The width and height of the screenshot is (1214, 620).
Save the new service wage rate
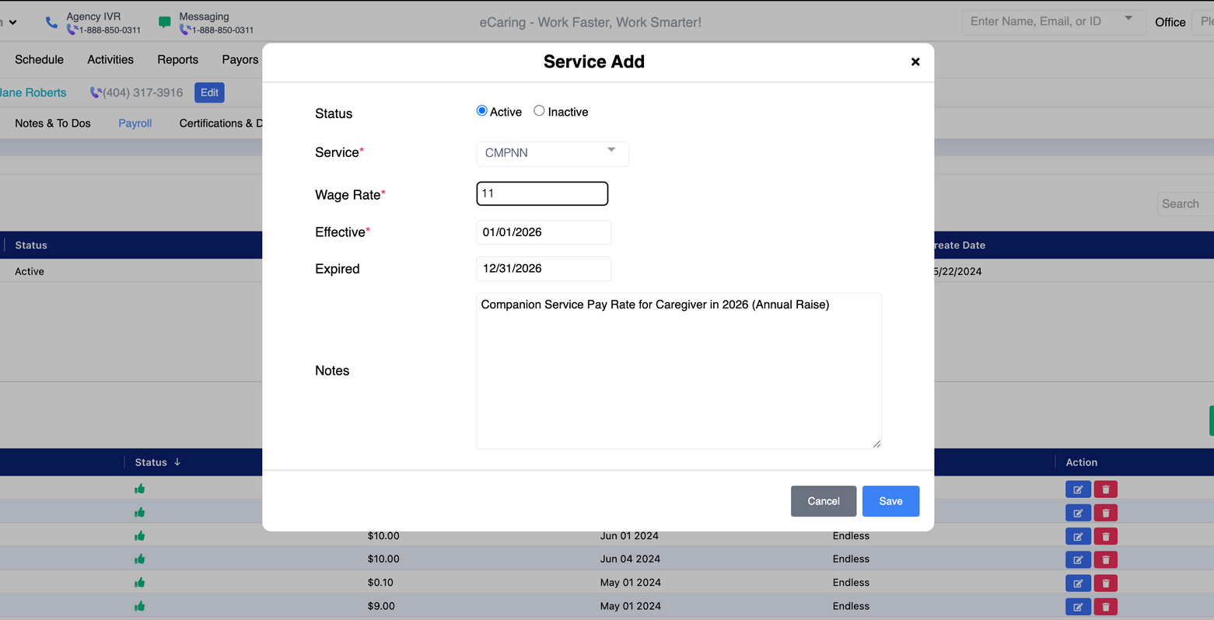pyautogui.click(x=890, y=501)
